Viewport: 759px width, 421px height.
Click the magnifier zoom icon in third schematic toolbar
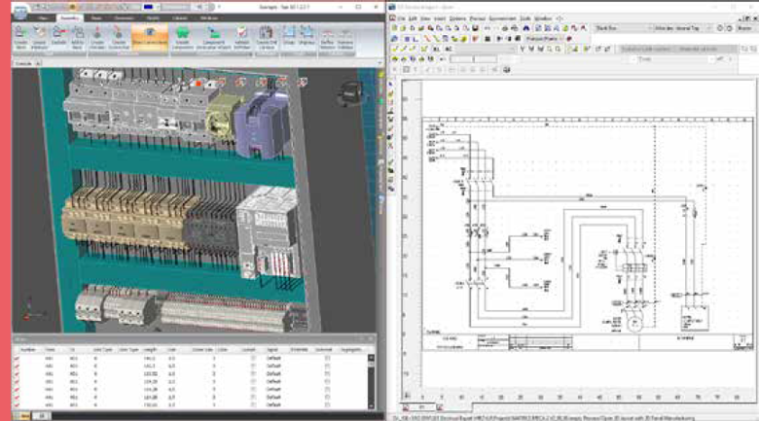pos(550,49)
